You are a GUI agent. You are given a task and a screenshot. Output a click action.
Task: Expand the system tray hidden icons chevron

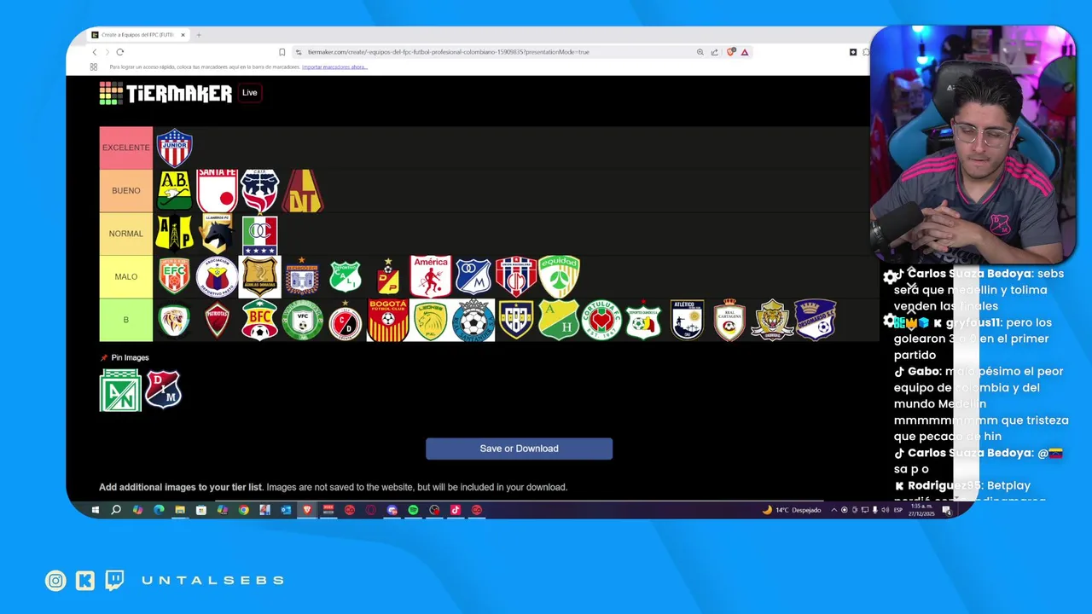[834, 510]
